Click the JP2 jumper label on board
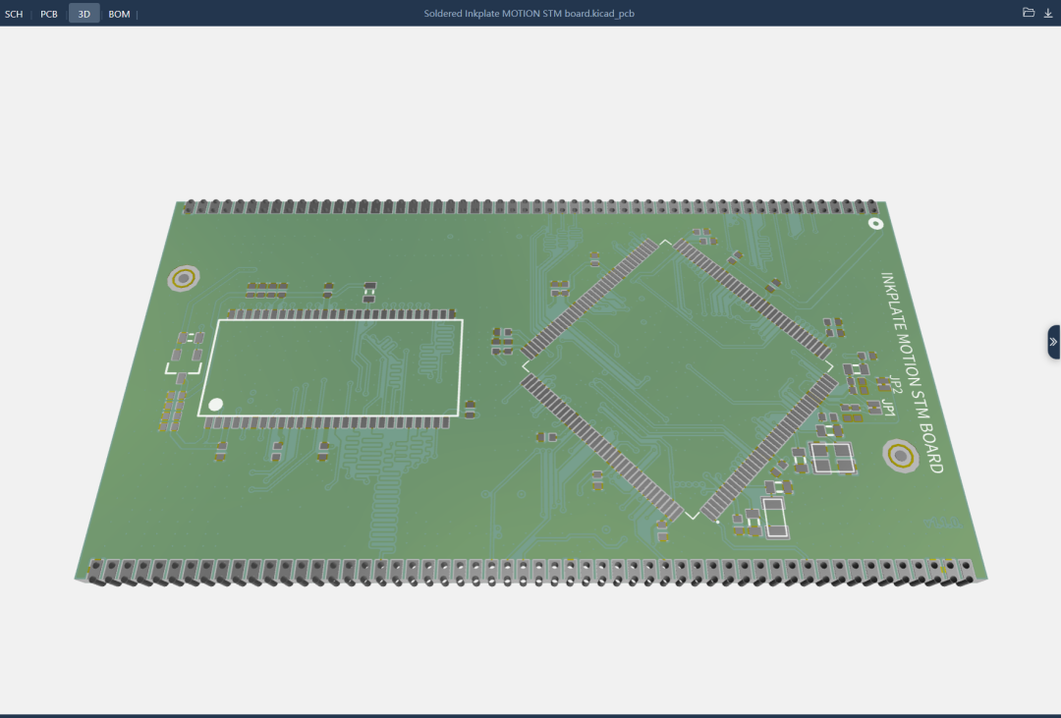This screenshot has width=1061, height=718. (896, 384)
